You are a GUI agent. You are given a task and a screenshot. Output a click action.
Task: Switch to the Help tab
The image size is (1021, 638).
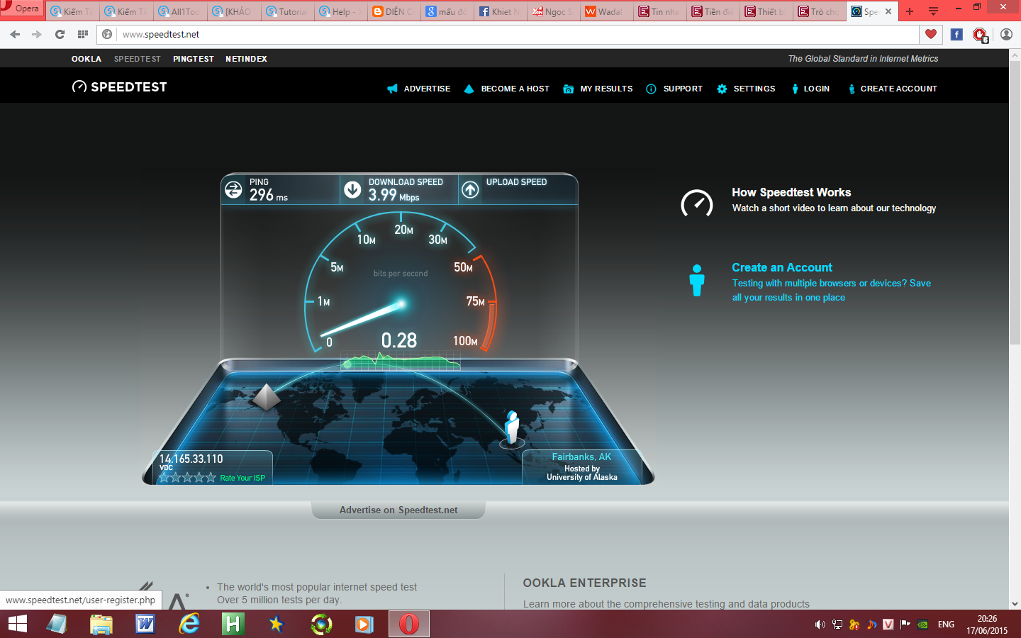341,11
